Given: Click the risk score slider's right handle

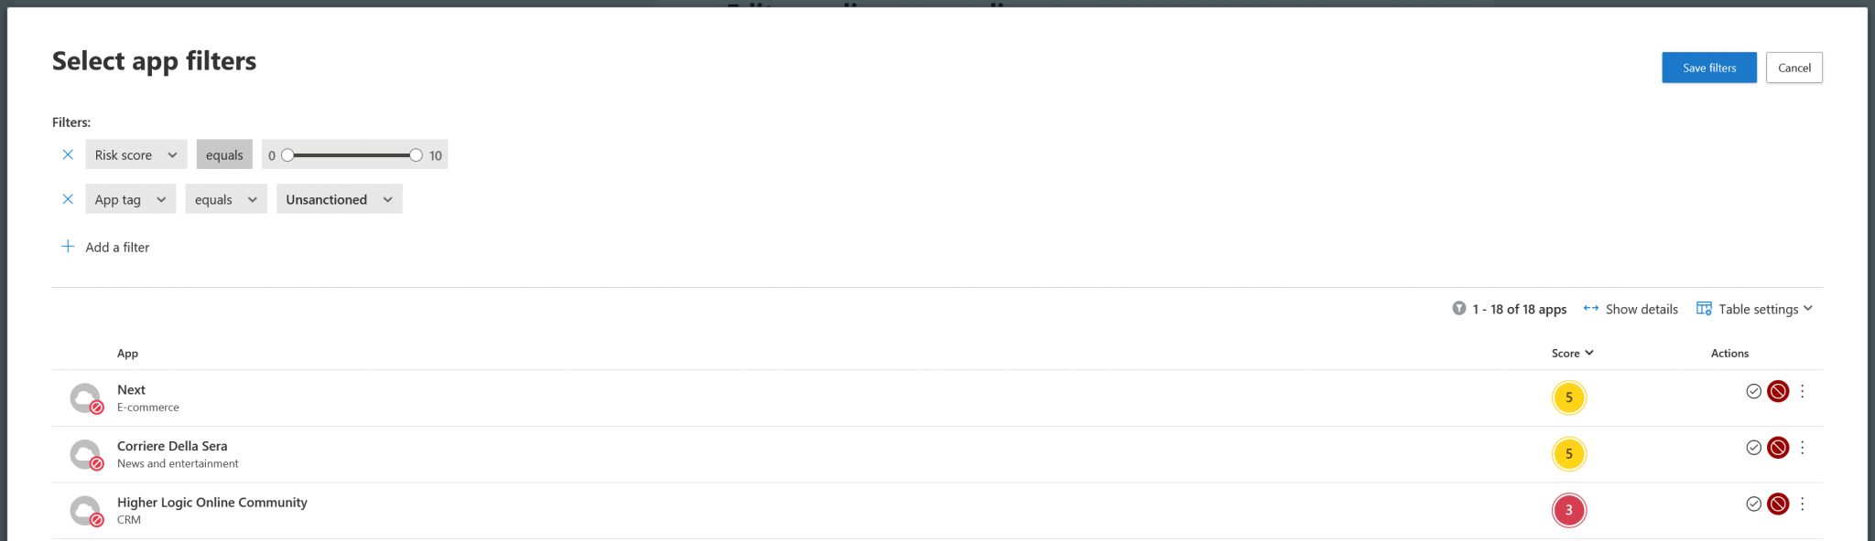Looking at the screenshot, I should tap(416, 155).
